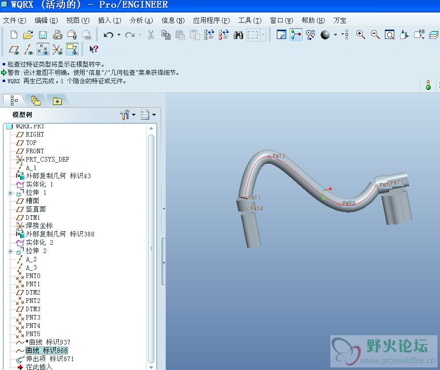Refit model to screen icon
The height and width of the screenshot is (370, 440).
pos(390,35)
